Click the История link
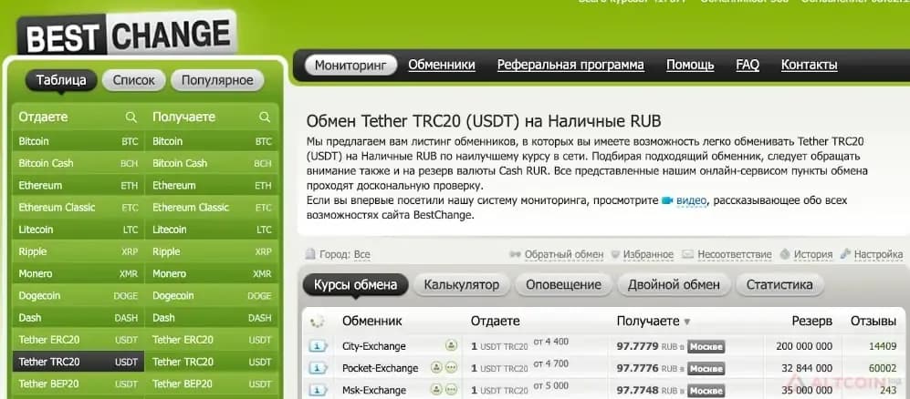The height and width of the screenshot is (399, 910). coord(813,254)
